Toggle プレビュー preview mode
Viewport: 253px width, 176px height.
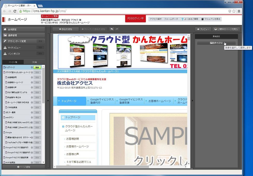pyautogui.click(x=203, y=29)
